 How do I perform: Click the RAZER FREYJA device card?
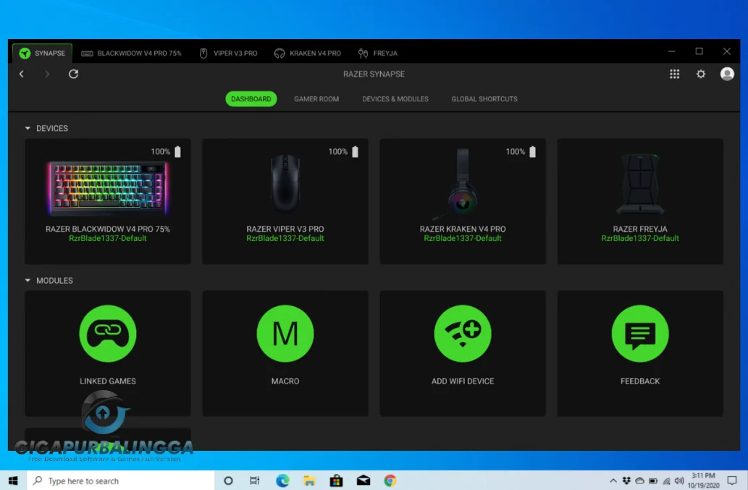click(x=639, y=200)
